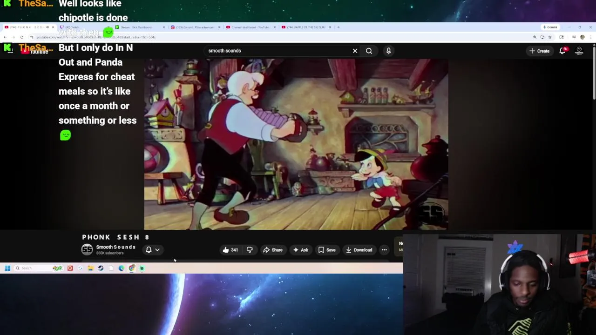The image size is (596, 335).
Task: Reload the page with the refresh icon
Action: [x=22, y=37]
